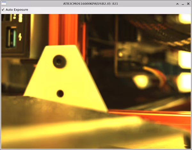
Task: Click the title text ATR3CMOS16000KPA(USB2.0): 821
Action: point(91,4)
